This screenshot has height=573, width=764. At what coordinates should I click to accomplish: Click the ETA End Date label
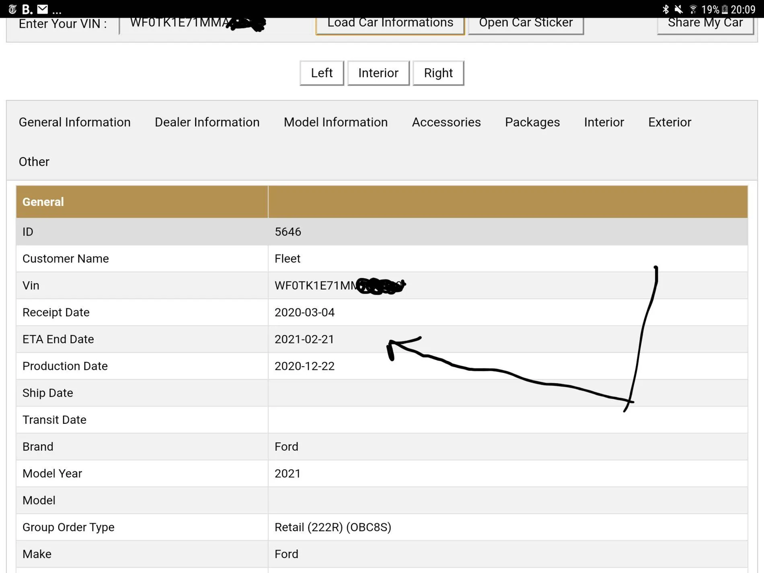coord(58,339)
